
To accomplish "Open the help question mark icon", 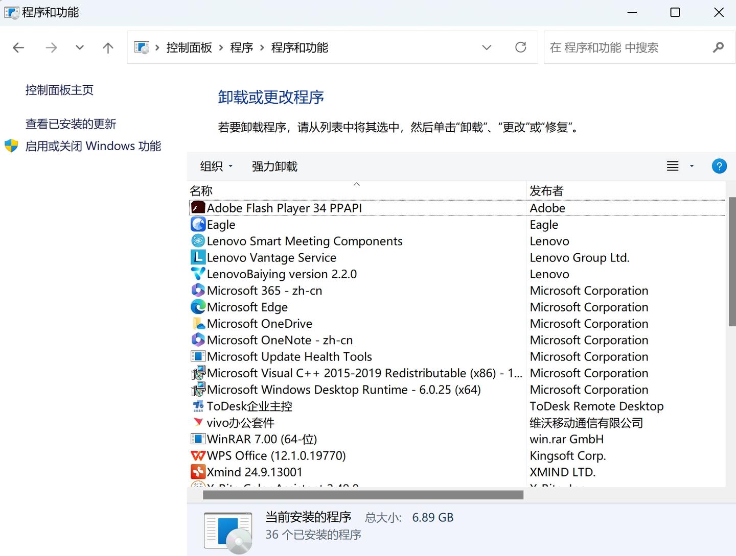I will [719, 166].
